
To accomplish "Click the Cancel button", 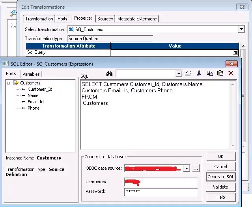I will point(221,167).
